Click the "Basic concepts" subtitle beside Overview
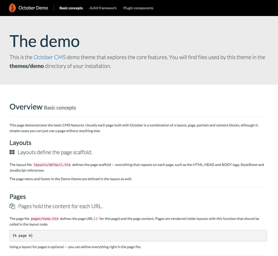The height and width of the screenshot is (256, 278). point(60,108)
